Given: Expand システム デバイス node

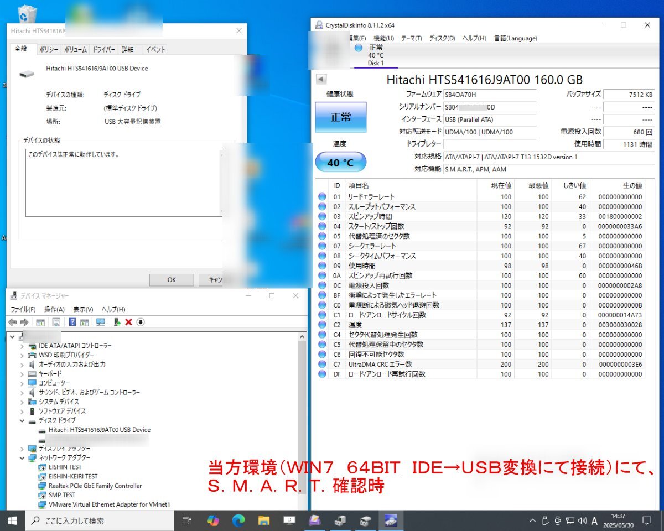Looking at the screenshot, I should click(22, 402).
